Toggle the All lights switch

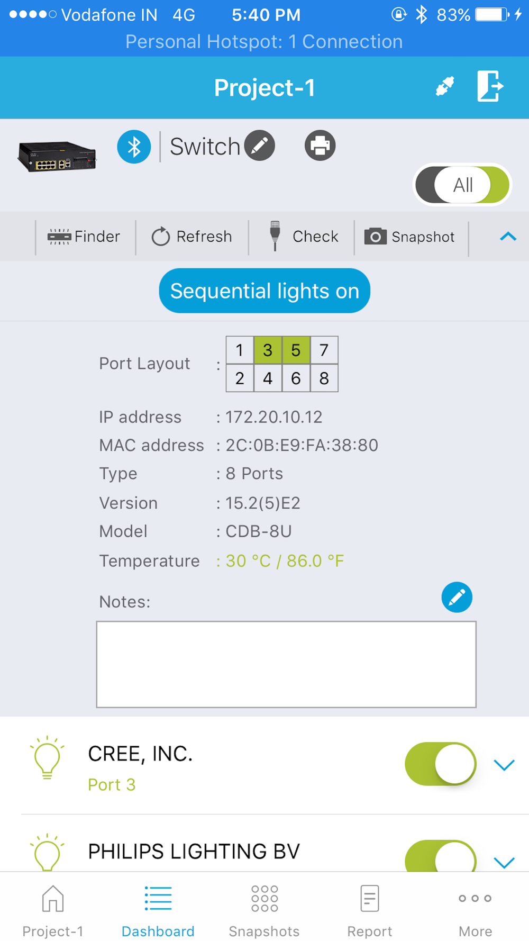click(x=462, y=185)
